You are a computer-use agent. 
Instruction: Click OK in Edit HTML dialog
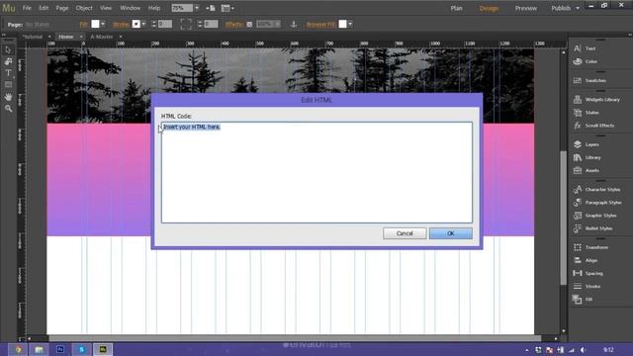pyautogui.click(x=451, y=233)
